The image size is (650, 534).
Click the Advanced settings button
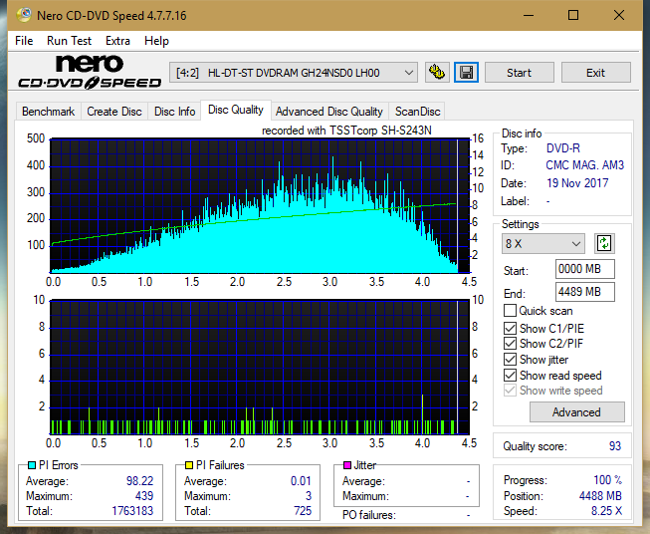pos(576,412)
